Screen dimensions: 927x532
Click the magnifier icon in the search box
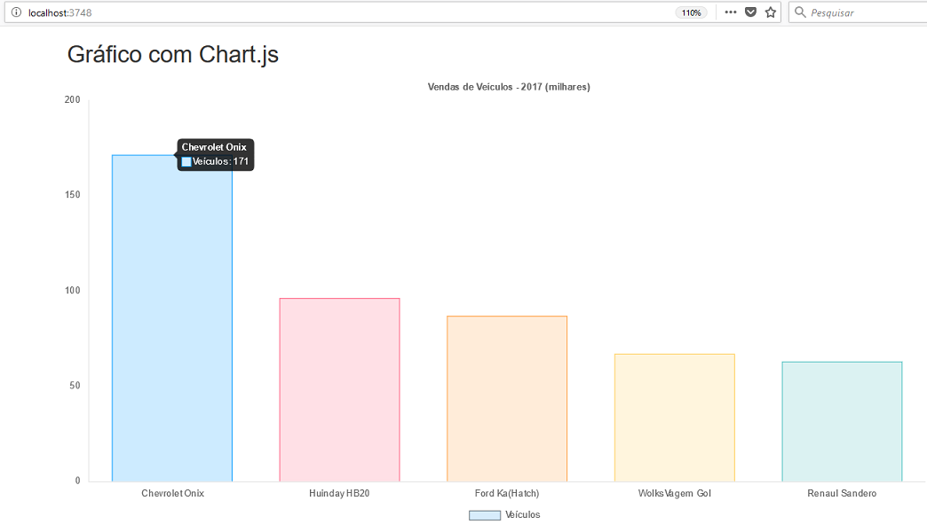tap(800, 12)
